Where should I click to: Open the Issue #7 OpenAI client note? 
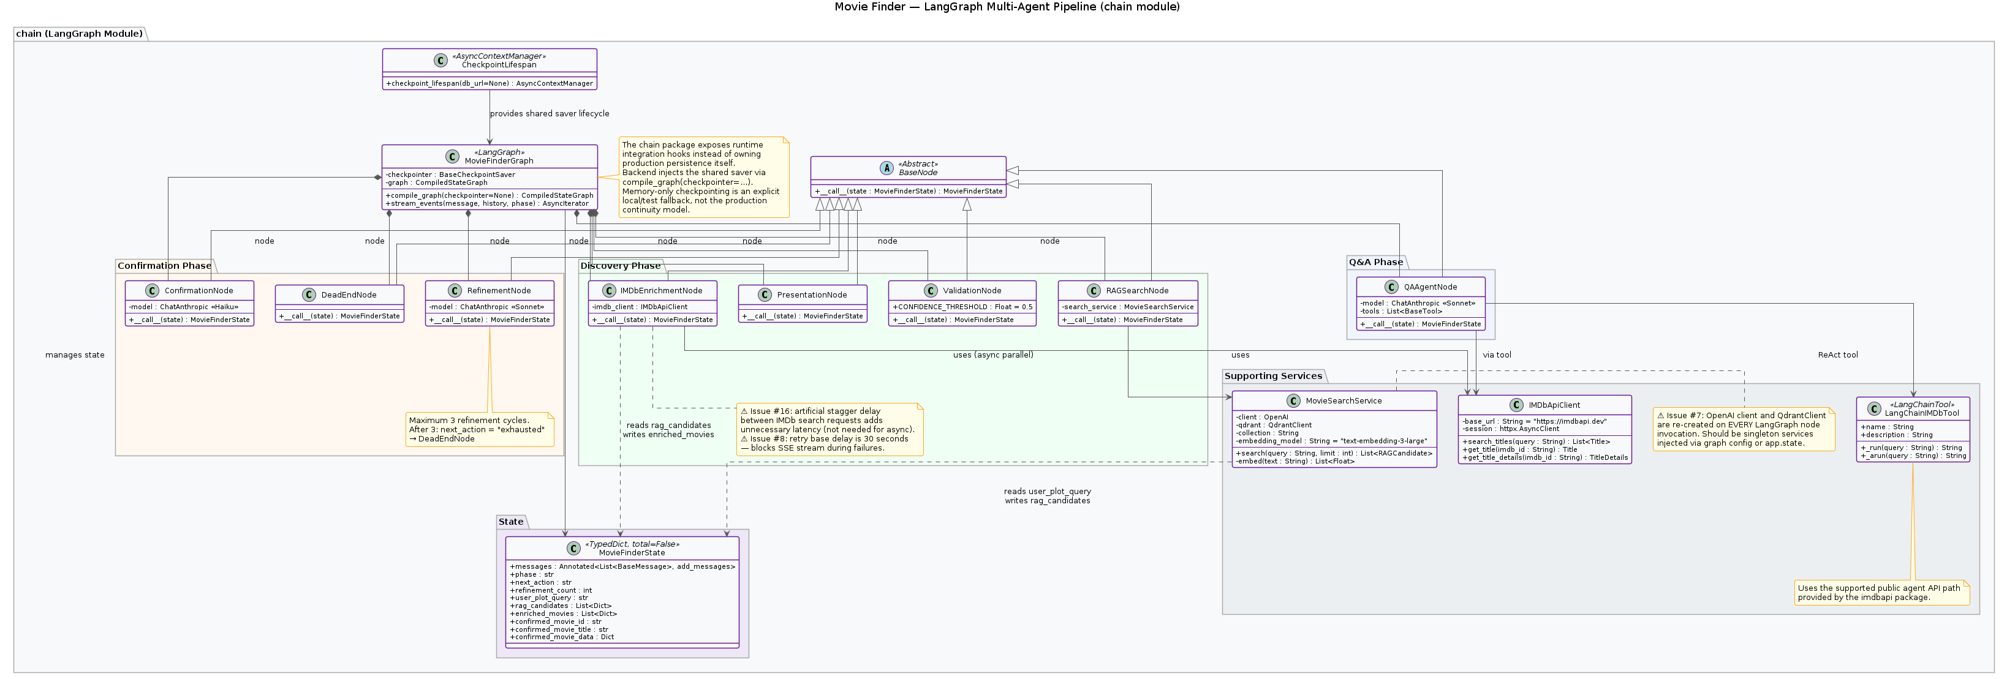tap(1744, 429)
